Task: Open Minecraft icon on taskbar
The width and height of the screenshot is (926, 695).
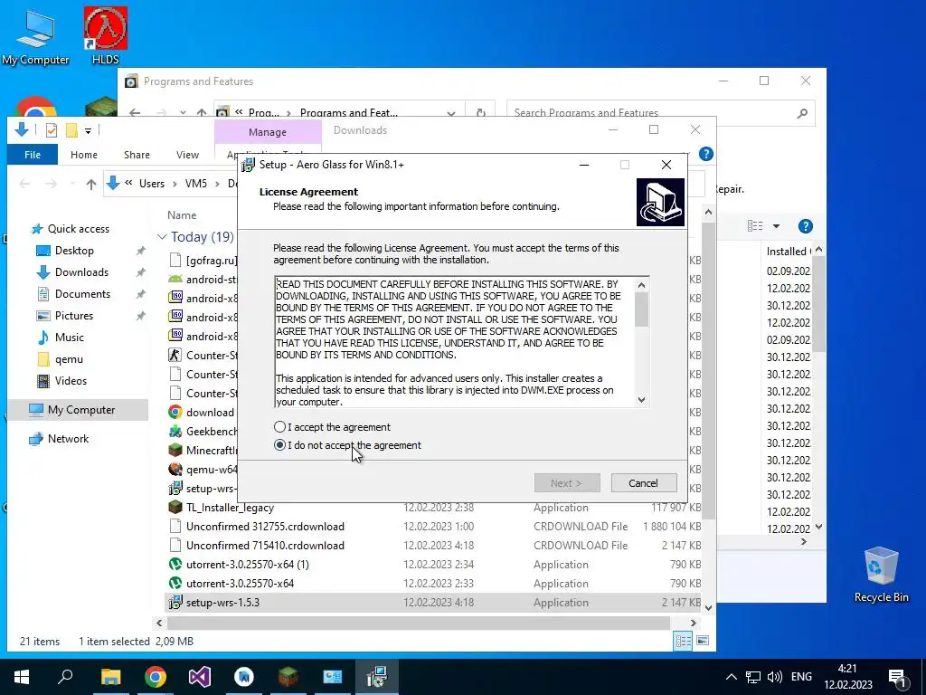Action: click(x=288, y=677)
